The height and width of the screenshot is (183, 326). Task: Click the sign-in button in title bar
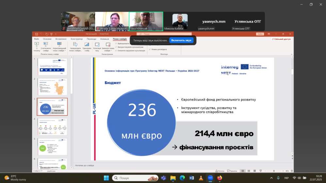click(x=260, y=34)
